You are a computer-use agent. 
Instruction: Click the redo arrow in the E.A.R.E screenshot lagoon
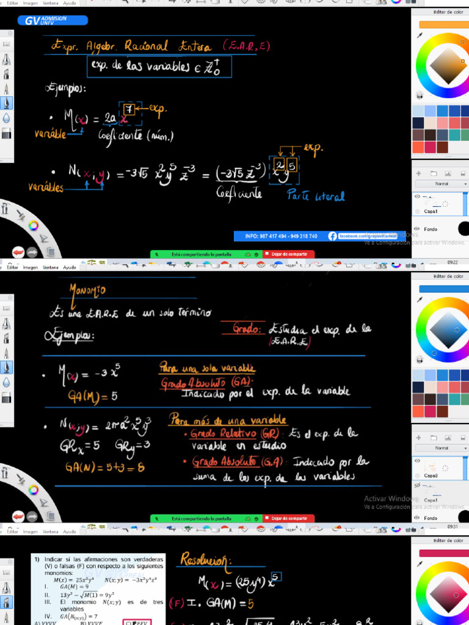pos(32,252)
